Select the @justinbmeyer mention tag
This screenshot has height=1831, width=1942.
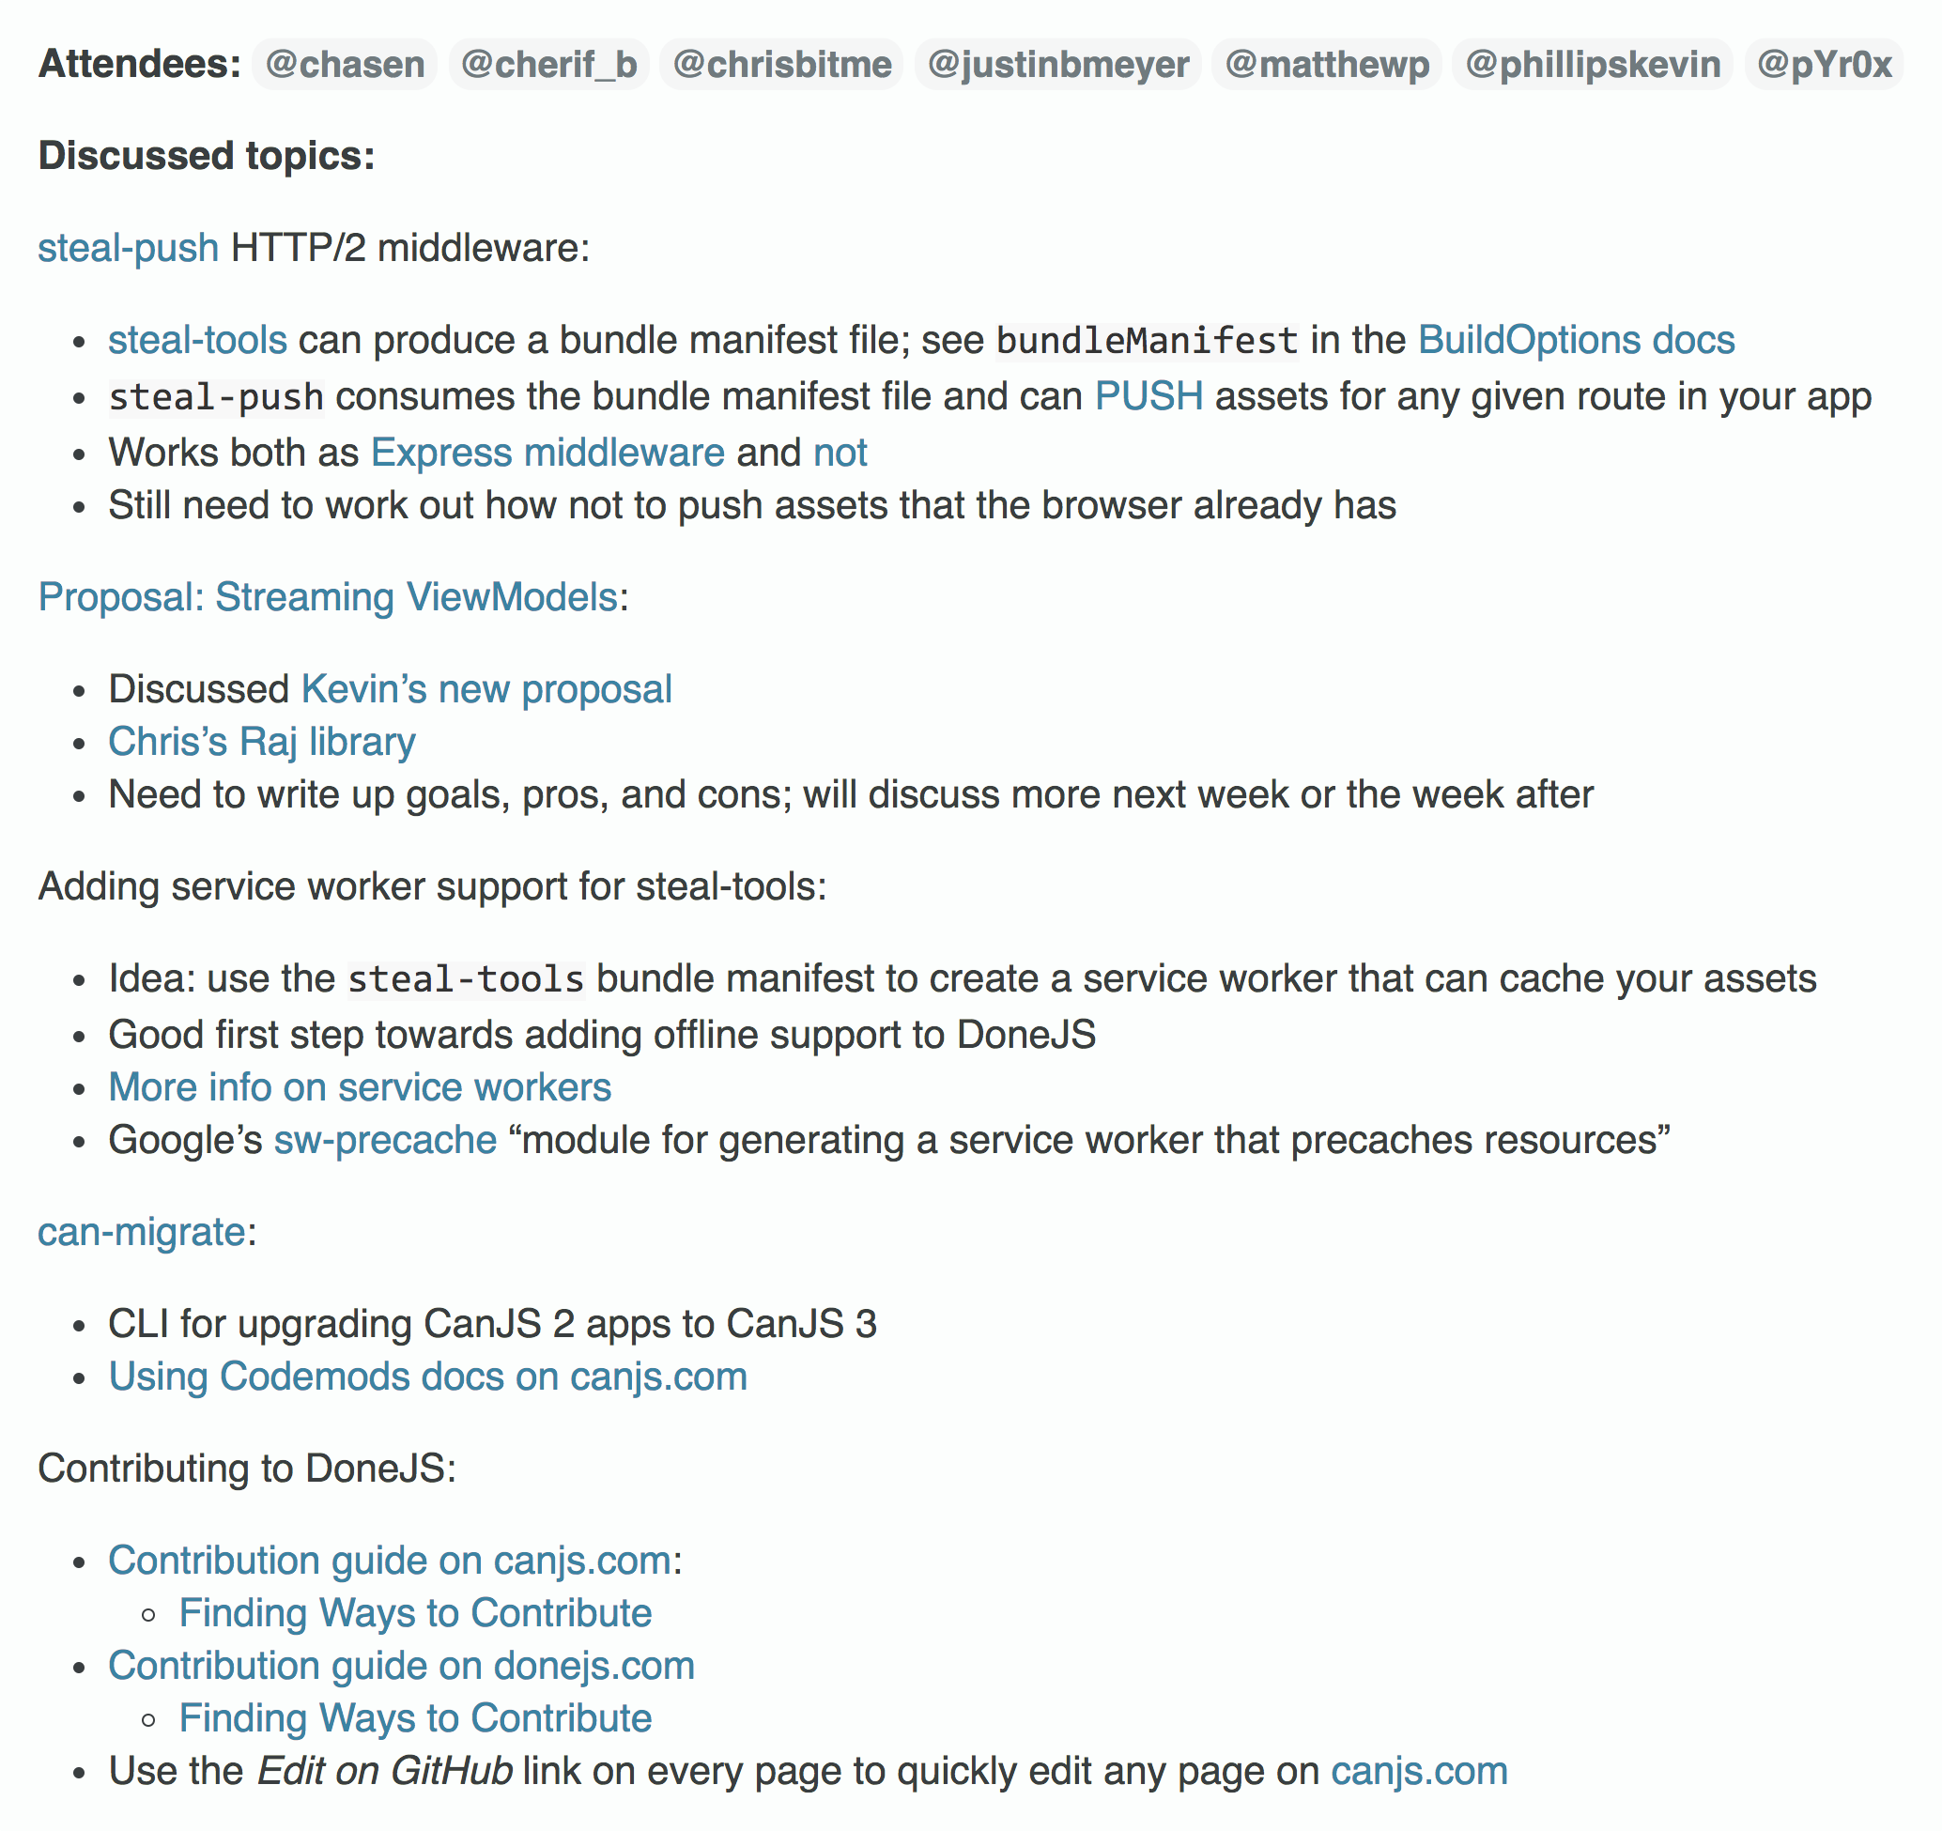[1058, 65]
